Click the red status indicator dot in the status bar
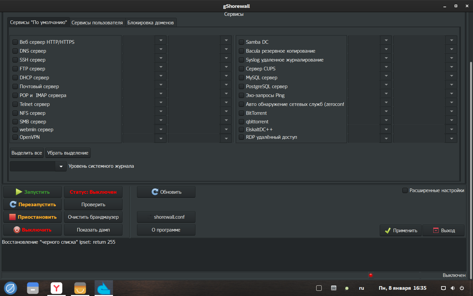Image resolution: width=473 pixels, height=296 pixels. (x=371, y=275)
